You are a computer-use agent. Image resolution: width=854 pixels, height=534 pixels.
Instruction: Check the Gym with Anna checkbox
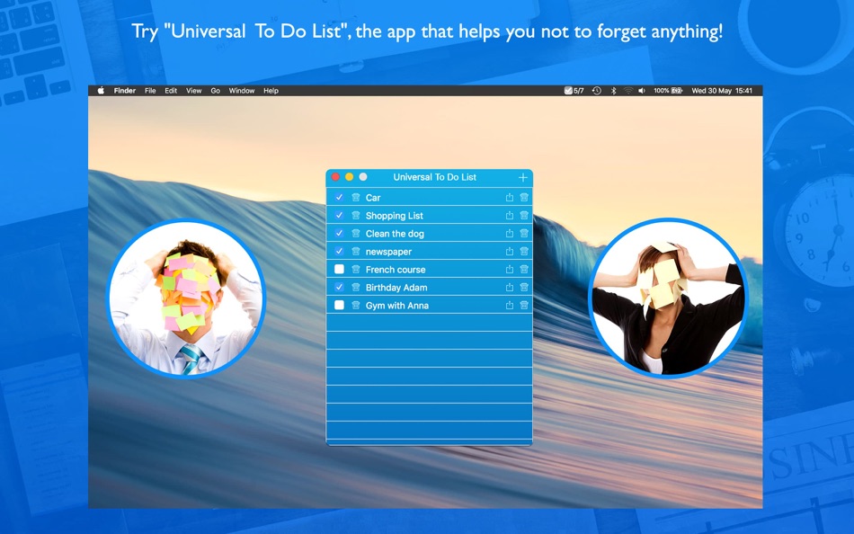pyautogui.click(x=339, y=305)
